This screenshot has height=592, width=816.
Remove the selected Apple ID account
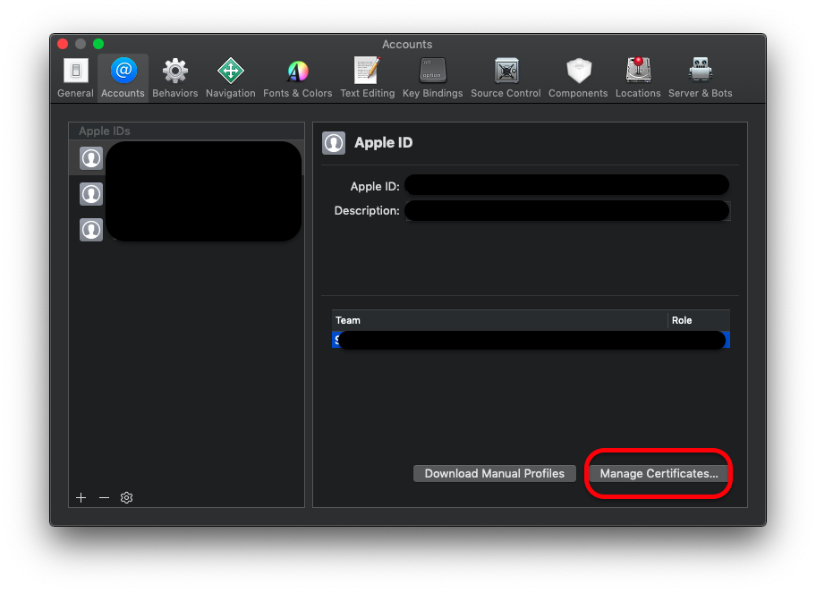click(x=104, y=498)
